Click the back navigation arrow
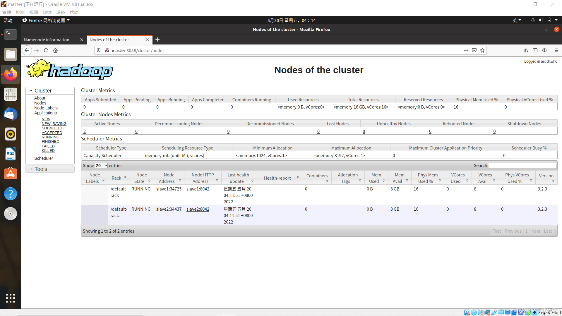 pyautogui.click(x=27, y=50)
